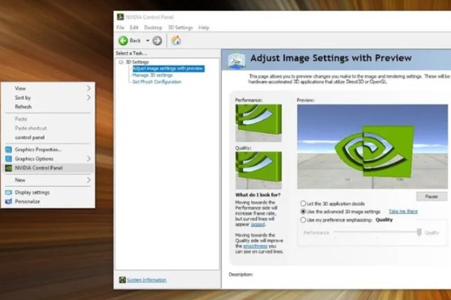This screenshot has width=451, height=300.
Task: Click the 'Select a Task...' label
Action: coord(131,53)
